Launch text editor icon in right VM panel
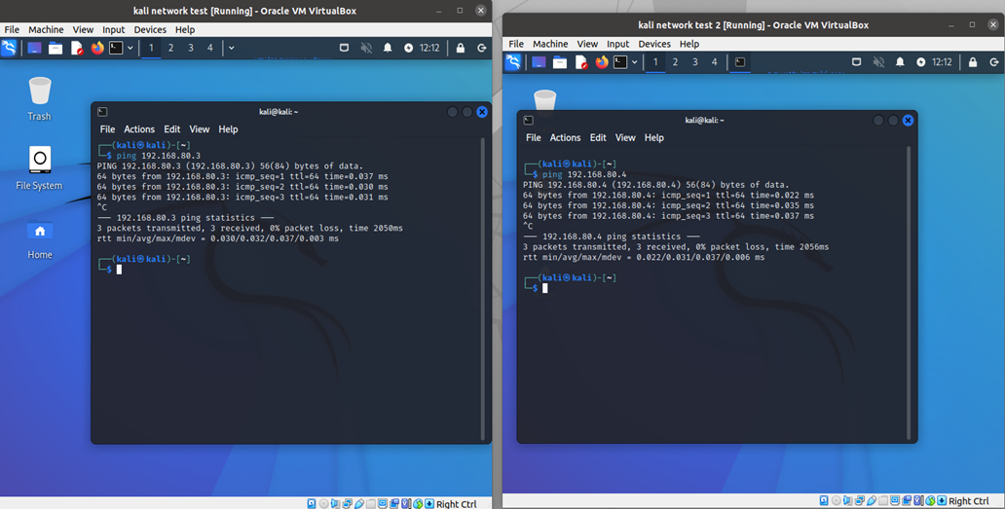The width and height of the screenshot is (1005, 509). coord(580,62)
